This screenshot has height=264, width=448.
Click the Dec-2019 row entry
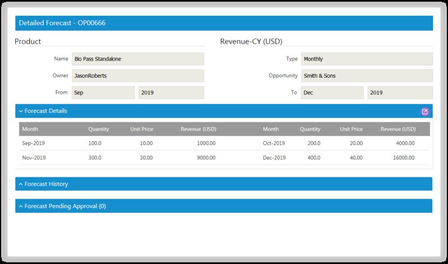[x=274, y=158]
